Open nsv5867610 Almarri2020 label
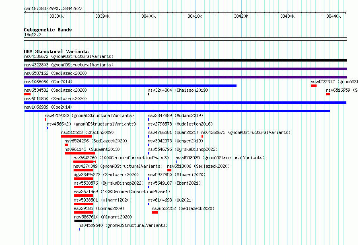 103,217
